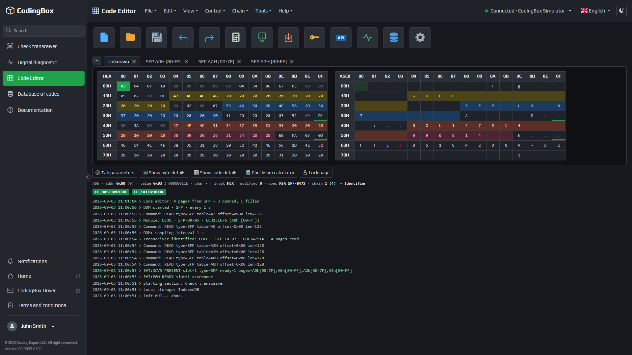Select the Unknown tab
632x355 pixels.
point(118,61)
